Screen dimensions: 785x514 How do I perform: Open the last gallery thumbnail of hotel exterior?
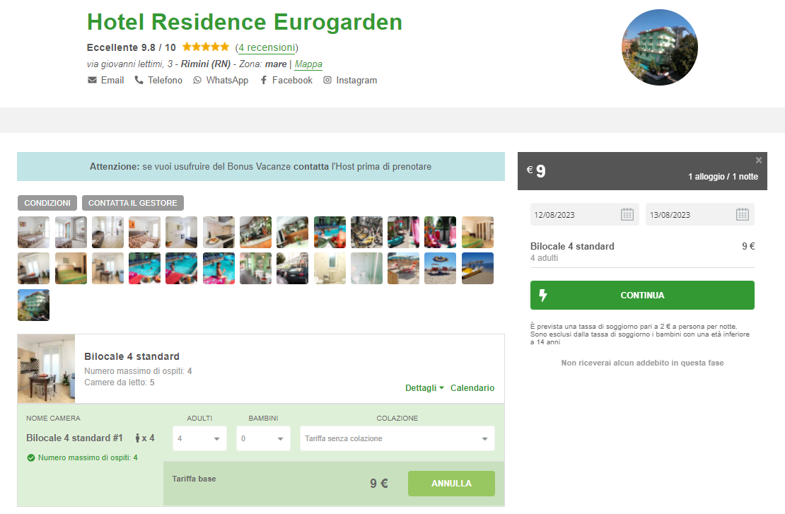click(33, 305)
